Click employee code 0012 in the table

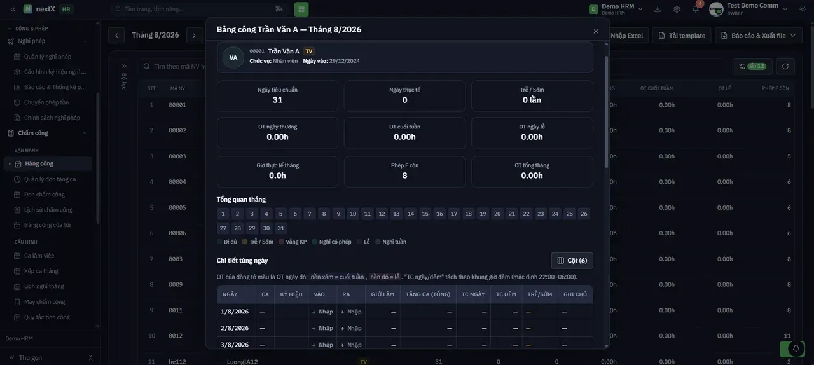[176, 336]
